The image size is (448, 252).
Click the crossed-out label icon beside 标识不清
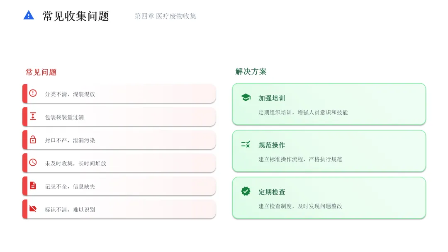tap(33, 209)
